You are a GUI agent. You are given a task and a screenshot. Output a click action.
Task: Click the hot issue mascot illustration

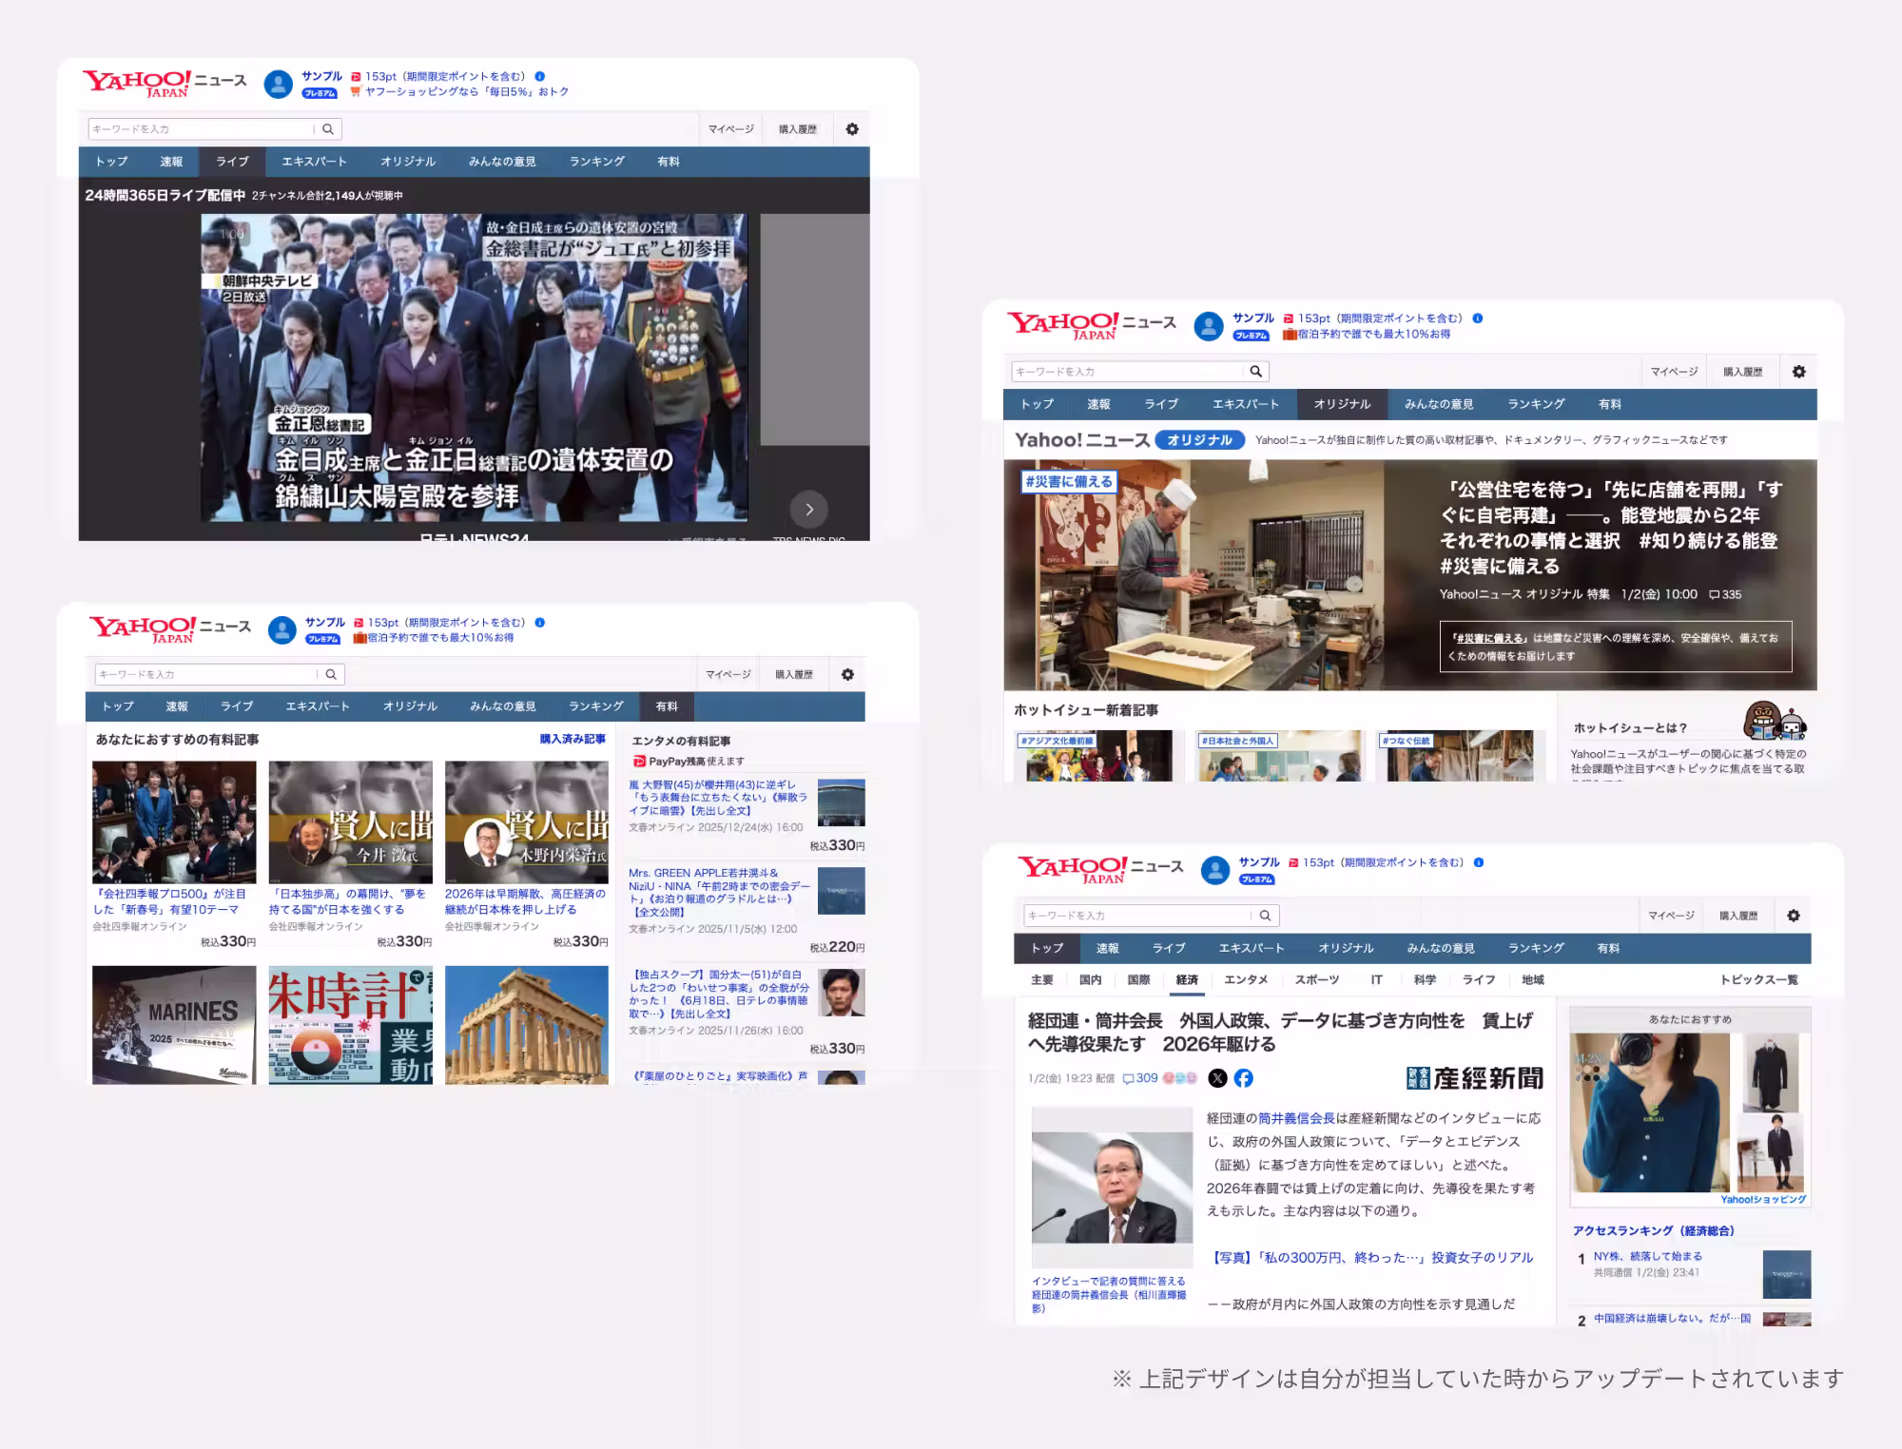[x=1775, y=723]
